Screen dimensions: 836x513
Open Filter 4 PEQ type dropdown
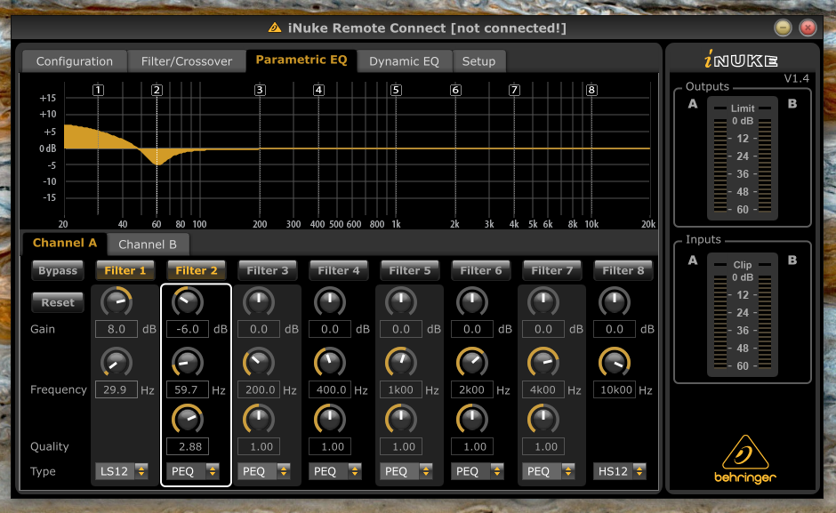[334, 471]
